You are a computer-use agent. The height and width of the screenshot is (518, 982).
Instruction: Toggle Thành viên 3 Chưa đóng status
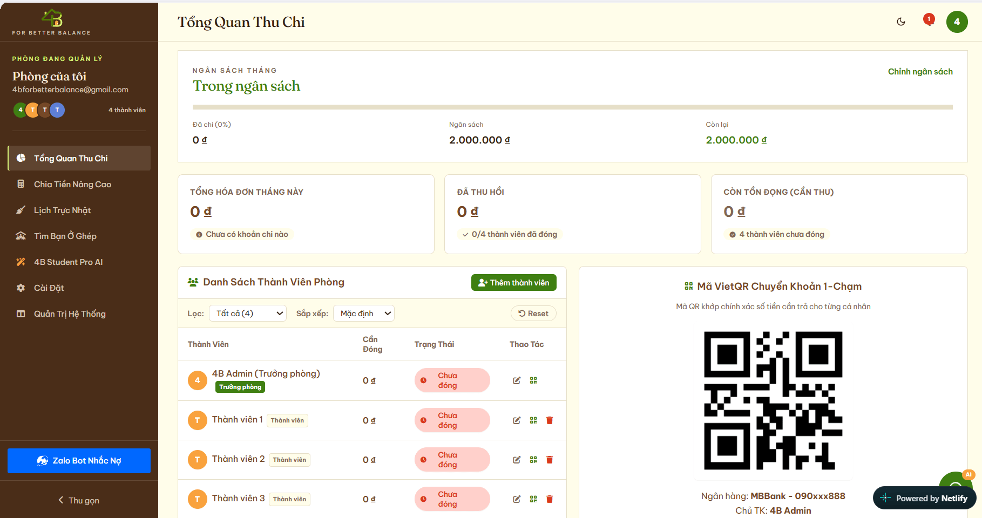452,499
